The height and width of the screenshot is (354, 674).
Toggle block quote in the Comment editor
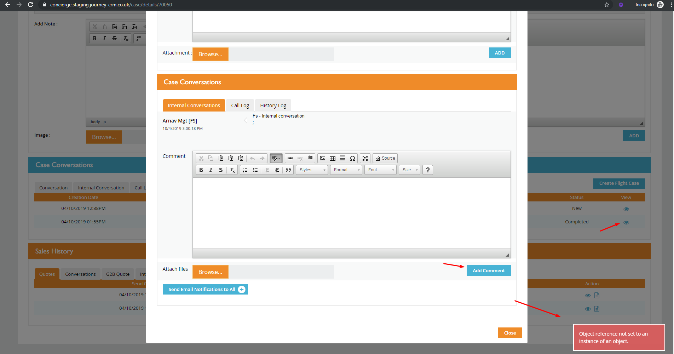[x=288, y=170]
